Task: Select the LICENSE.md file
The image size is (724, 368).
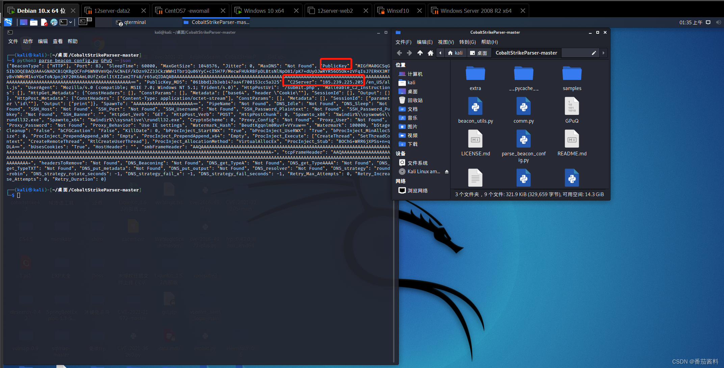Action: 475,143
